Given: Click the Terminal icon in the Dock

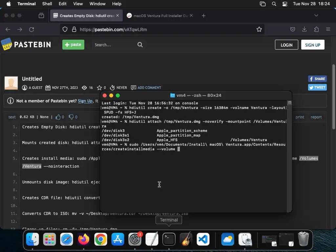Looking at the screenshot, I should 169,239.
